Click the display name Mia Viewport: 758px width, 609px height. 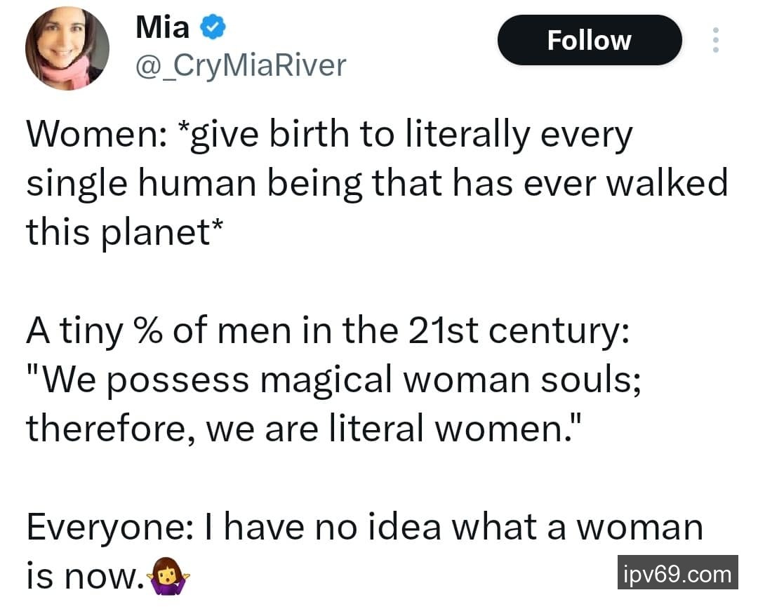(162, 28)
